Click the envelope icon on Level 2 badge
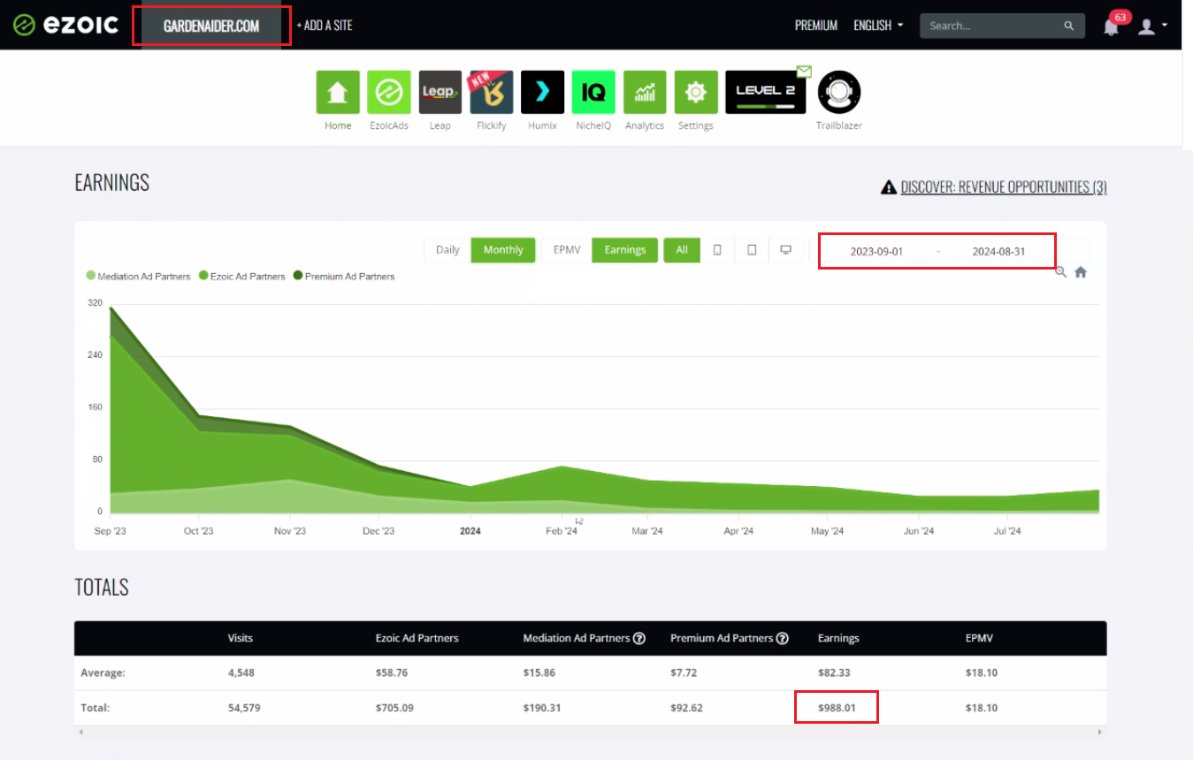This screenshot has height=760, width=1193. click(804, 71)
